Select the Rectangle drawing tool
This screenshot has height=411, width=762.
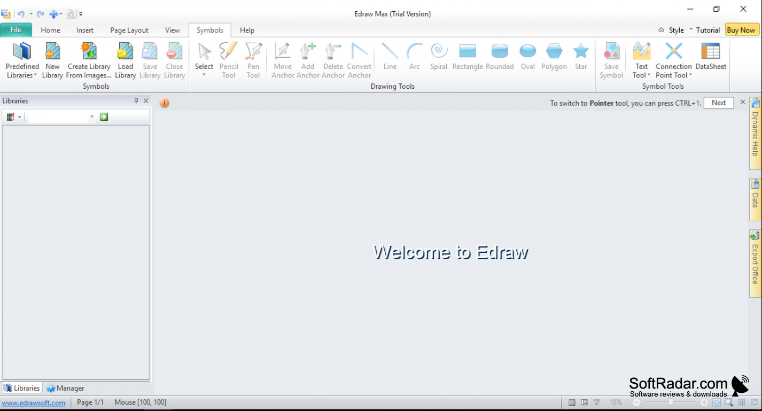[468, 57]
